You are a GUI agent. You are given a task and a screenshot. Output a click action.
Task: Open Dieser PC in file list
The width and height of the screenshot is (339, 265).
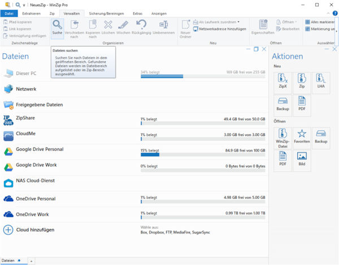coord(134,73)
